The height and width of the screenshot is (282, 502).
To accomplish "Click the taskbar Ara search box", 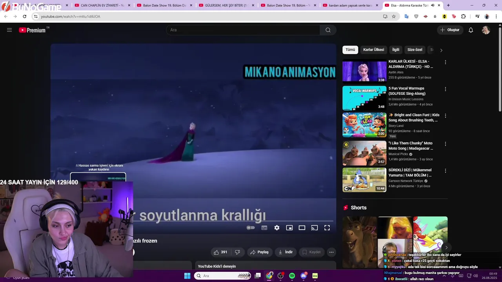I will pos(222,276).
